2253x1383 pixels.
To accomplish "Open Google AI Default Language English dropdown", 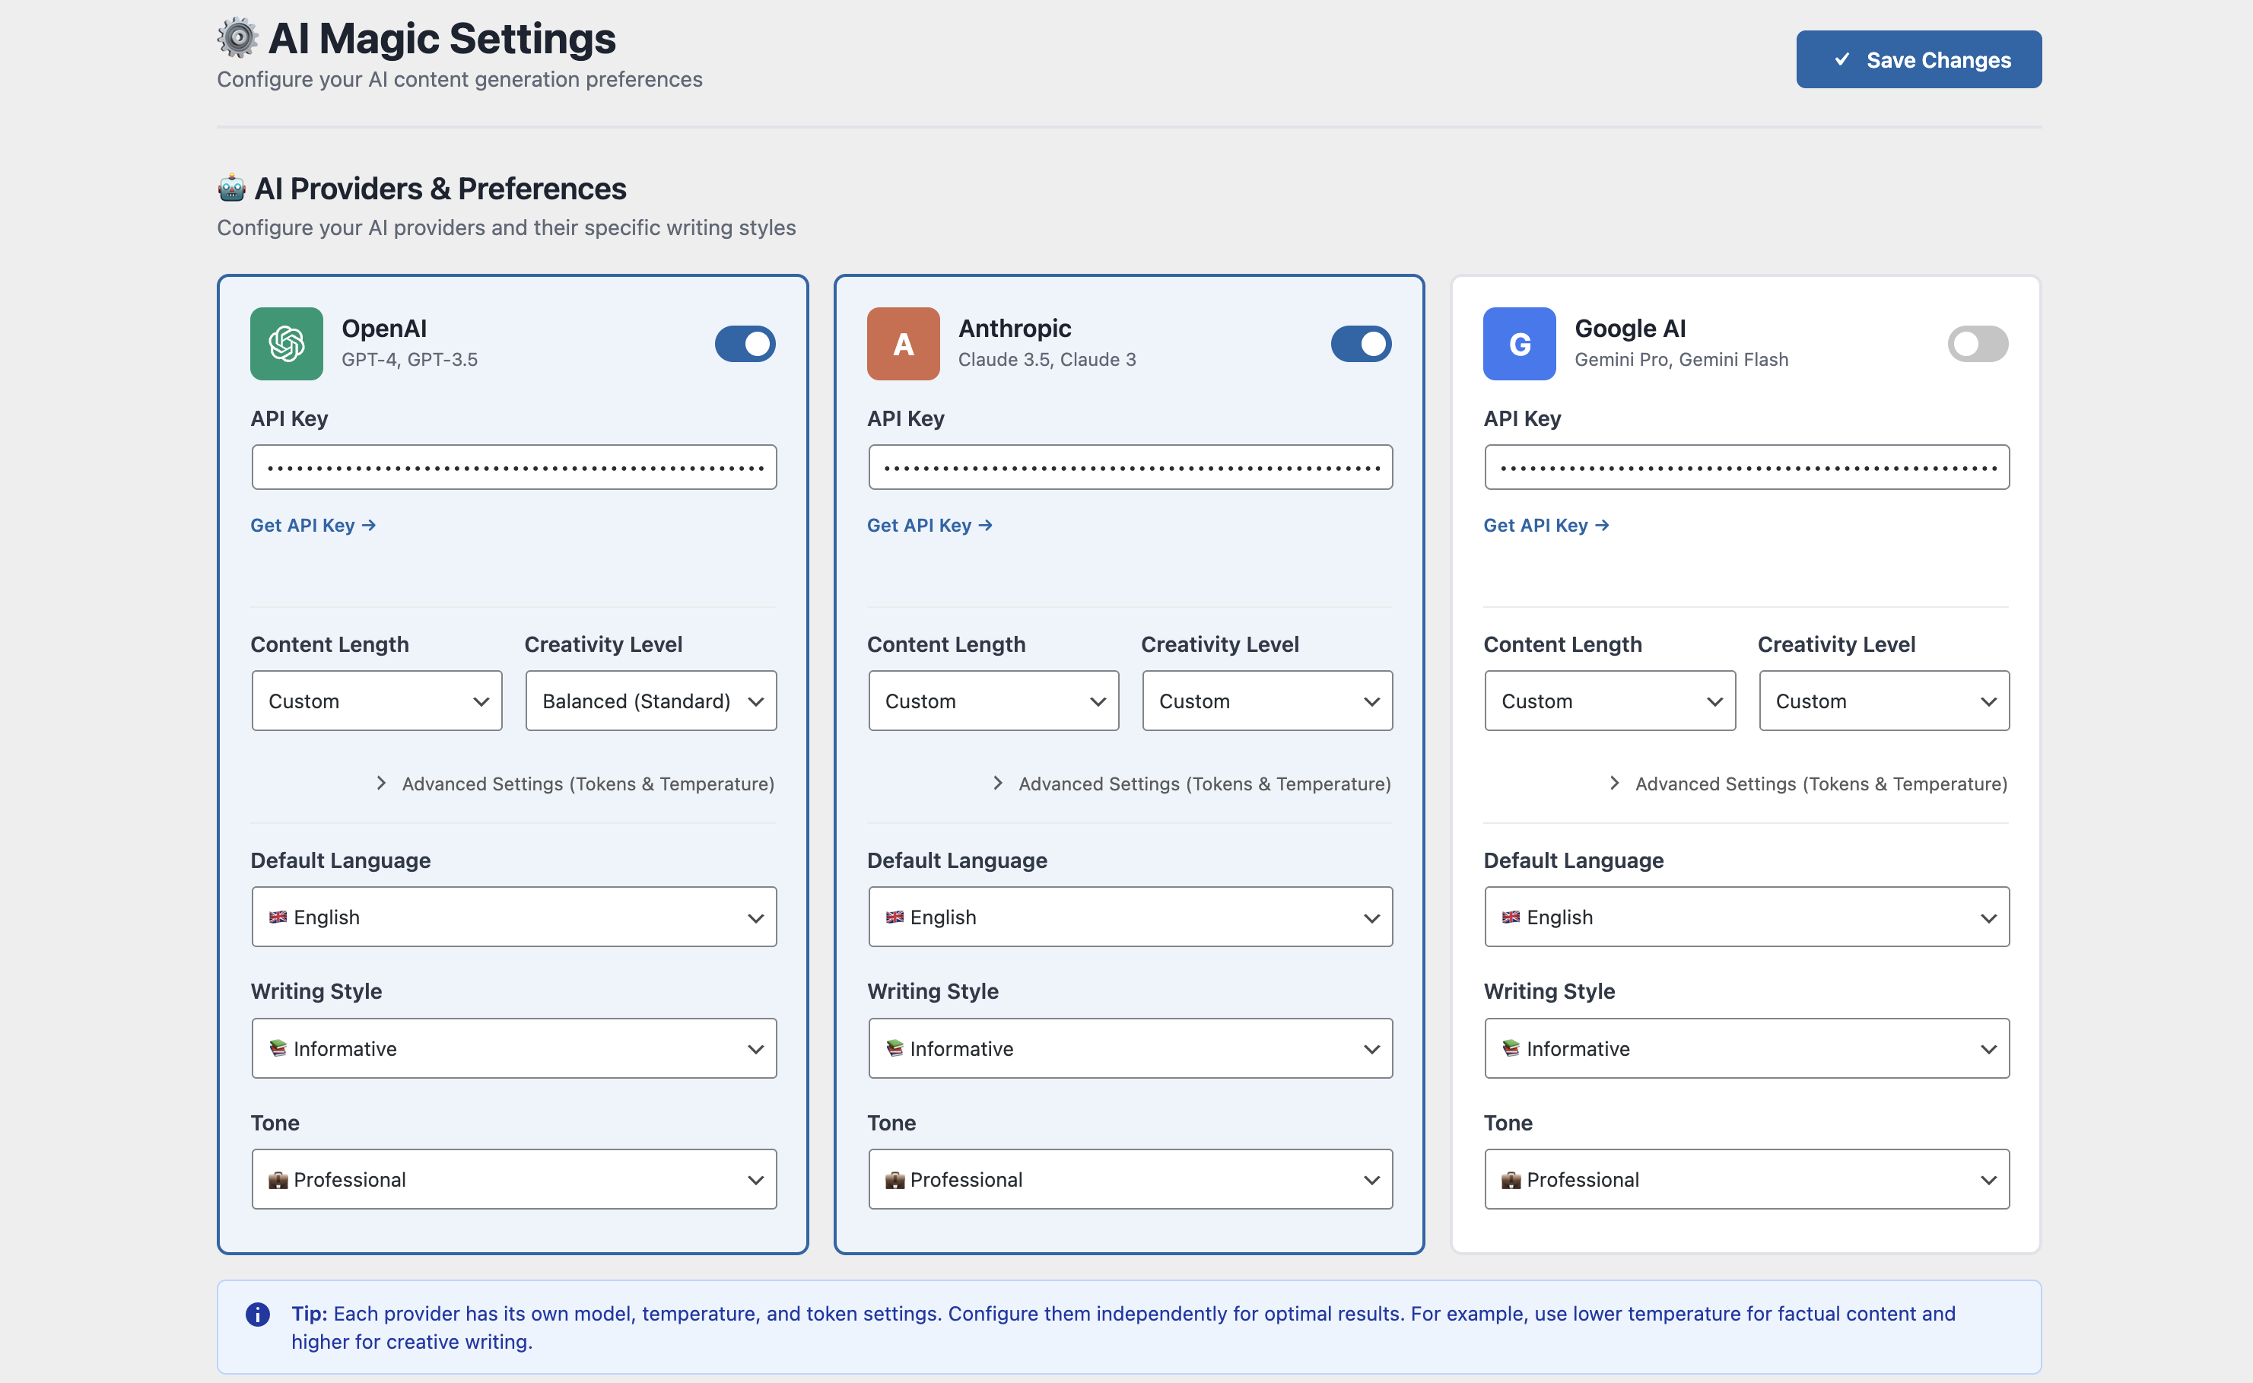I will (1746, 917).
